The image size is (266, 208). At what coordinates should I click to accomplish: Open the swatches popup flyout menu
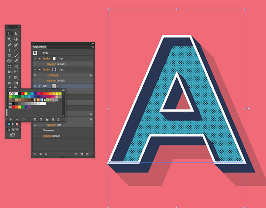click(63, 90)
